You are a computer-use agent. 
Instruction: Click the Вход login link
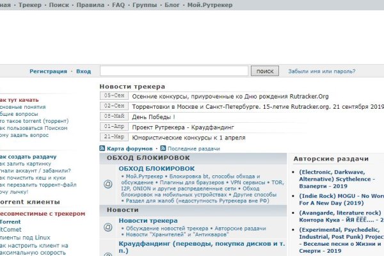(x=84, y=72)
